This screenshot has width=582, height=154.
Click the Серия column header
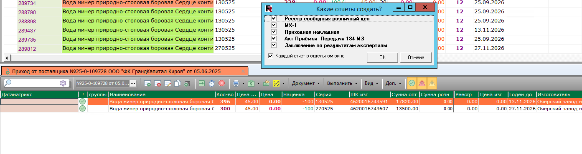[x=331, y=94]
